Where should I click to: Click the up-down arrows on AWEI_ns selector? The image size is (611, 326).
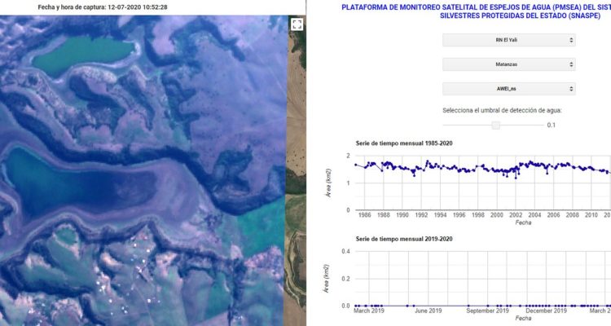569,89
